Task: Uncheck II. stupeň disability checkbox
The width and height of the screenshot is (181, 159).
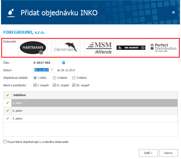Action: (54, 85)
